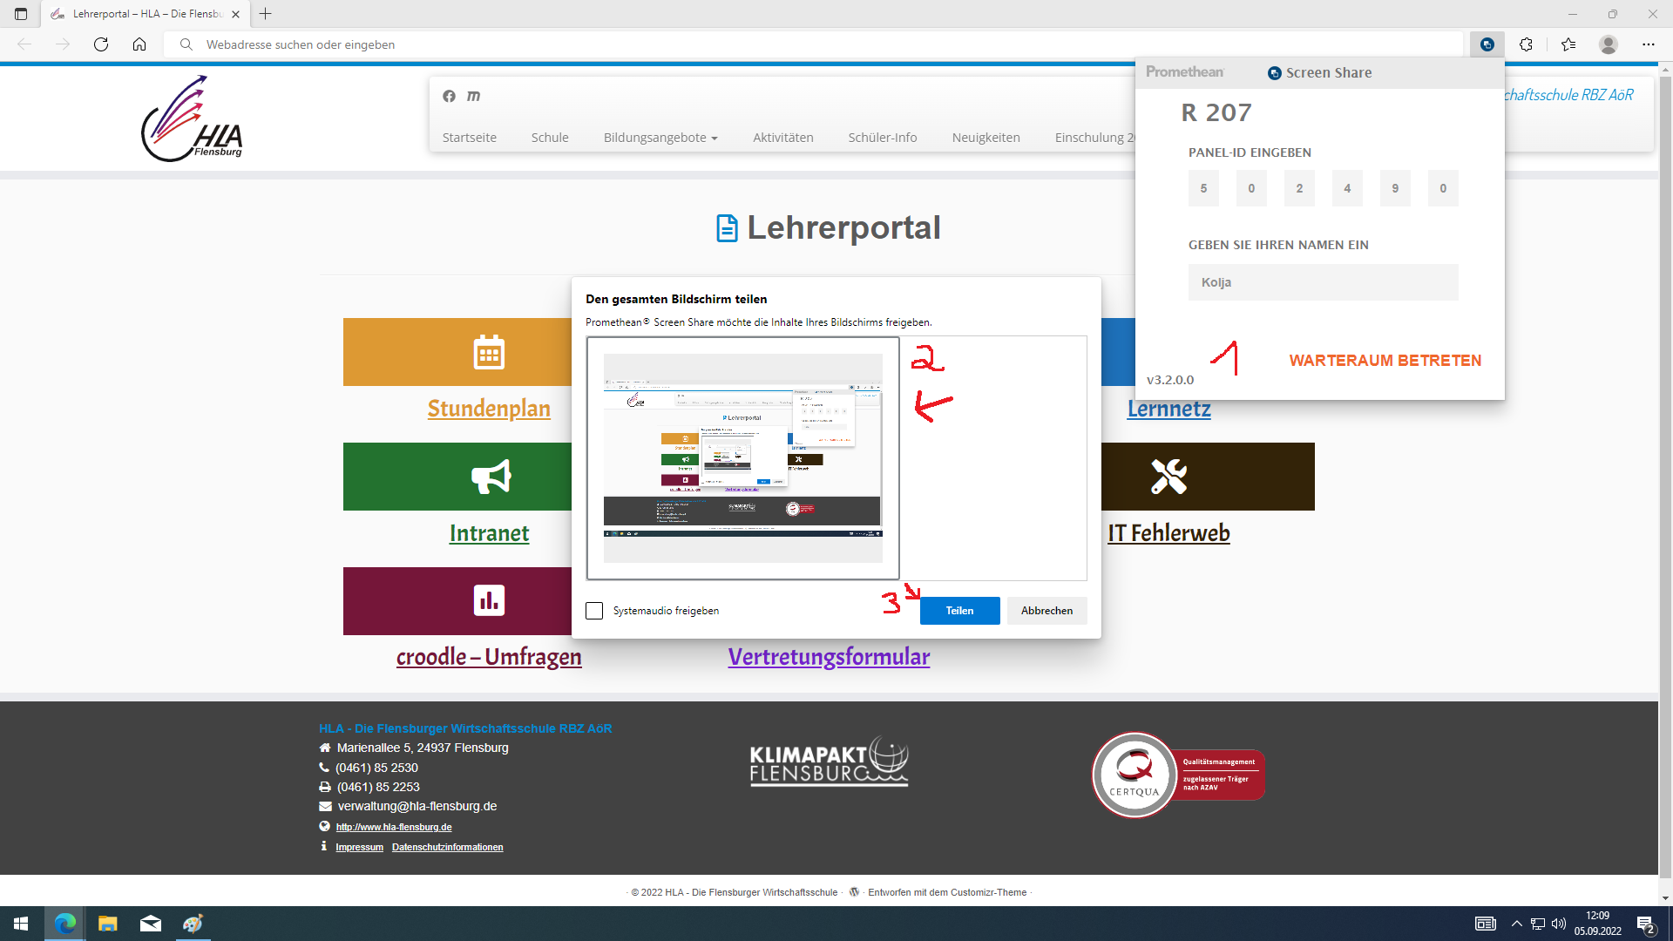This screenshot has height=941, width=1673.
Task: Expand the Bildungsangebote dropdown menu
Action: 660,138
